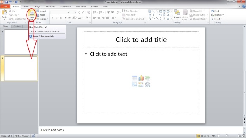Toggle Strikethrough formatting

click(x=70, y=18)
